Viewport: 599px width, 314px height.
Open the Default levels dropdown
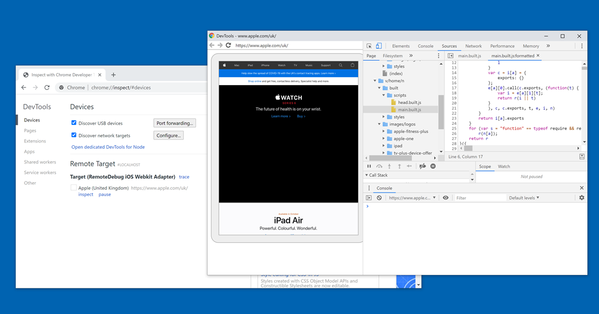tap(524, 198)
